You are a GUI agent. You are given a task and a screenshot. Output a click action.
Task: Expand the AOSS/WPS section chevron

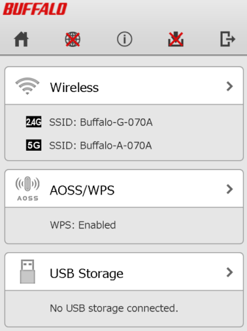(229, 189)
